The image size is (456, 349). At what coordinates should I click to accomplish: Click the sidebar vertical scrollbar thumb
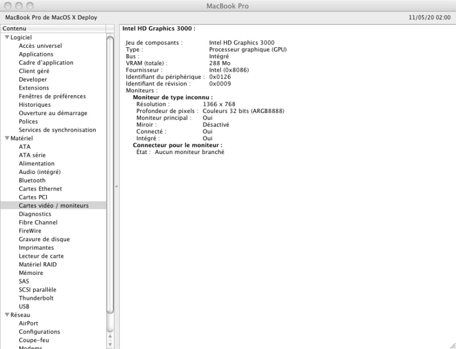pyautogui.click(x=110, y=174)
